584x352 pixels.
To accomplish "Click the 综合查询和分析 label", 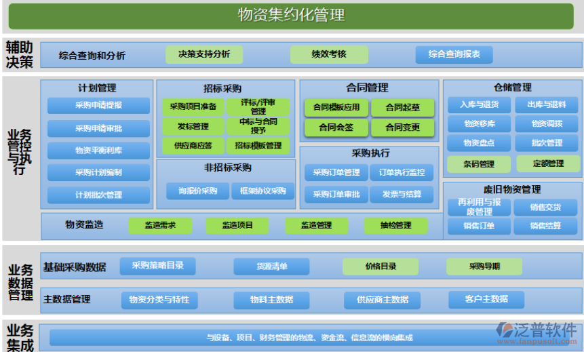I will pos(92,56).
